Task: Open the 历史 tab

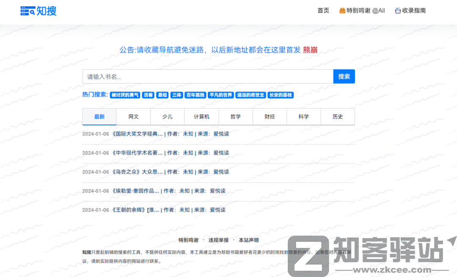Action: point(338,117)
